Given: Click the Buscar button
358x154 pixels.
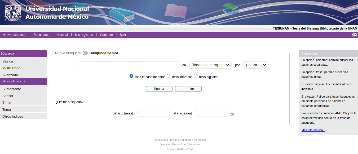Looking at the screenshot, I should pos(159,89).
